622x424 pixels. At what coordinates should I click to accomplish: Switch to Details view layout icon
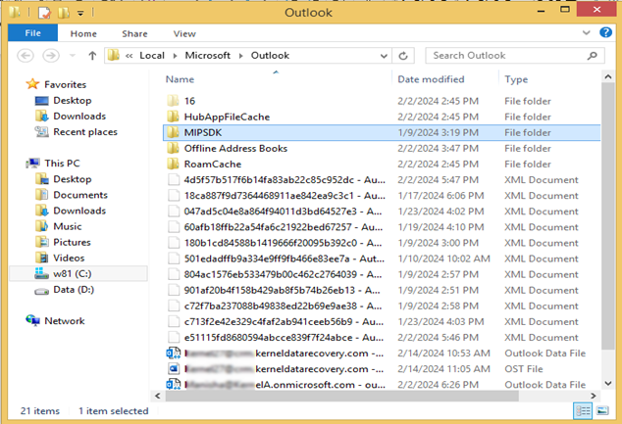click(x=583, y=411)
